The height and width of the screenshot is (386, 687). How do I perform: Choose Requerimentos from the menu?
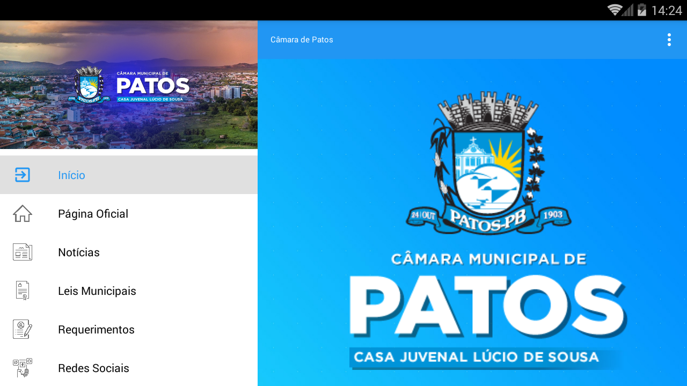click(129, 329)
